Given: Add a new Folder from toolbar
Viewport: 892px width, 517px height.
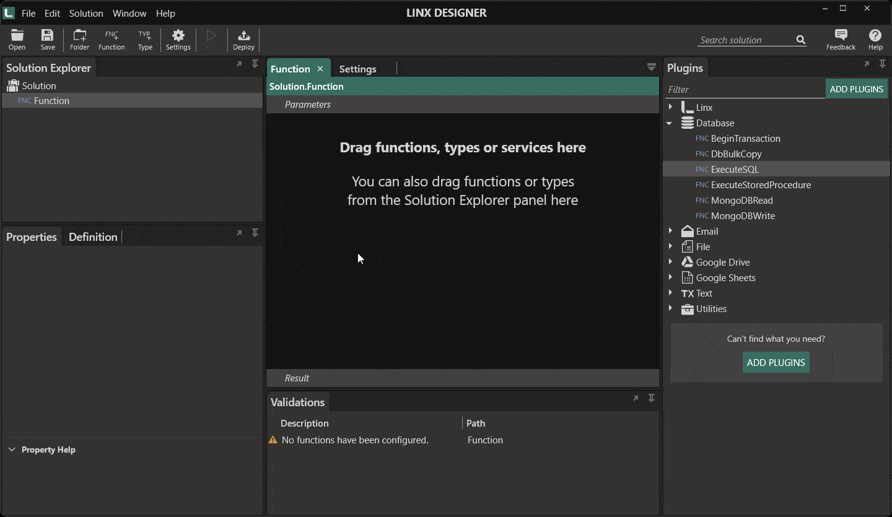Looking at the screenshot, I should 79,40.
